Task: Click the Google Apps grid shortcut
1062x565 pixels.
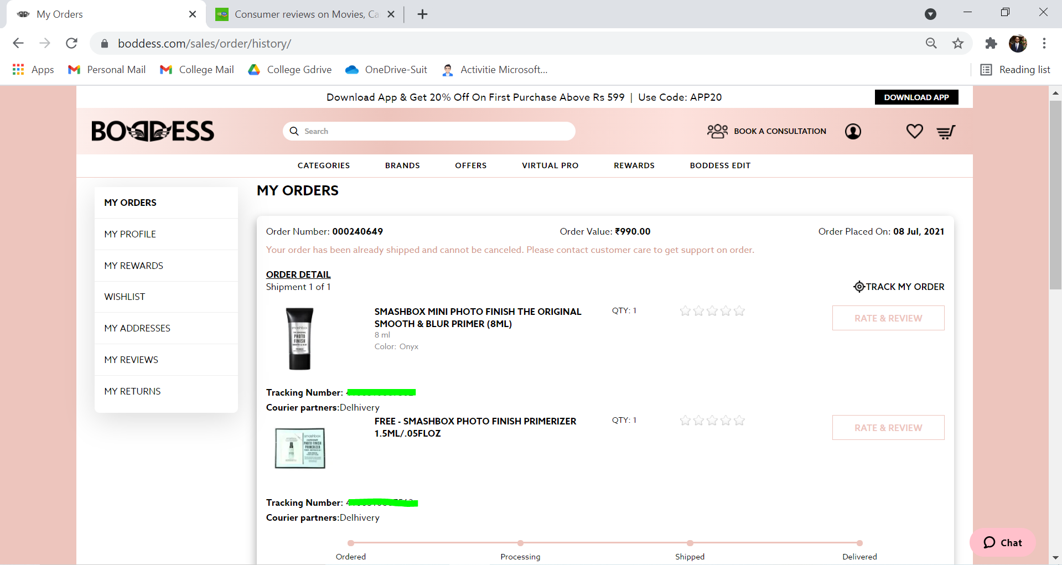Action: click(18, 70)
